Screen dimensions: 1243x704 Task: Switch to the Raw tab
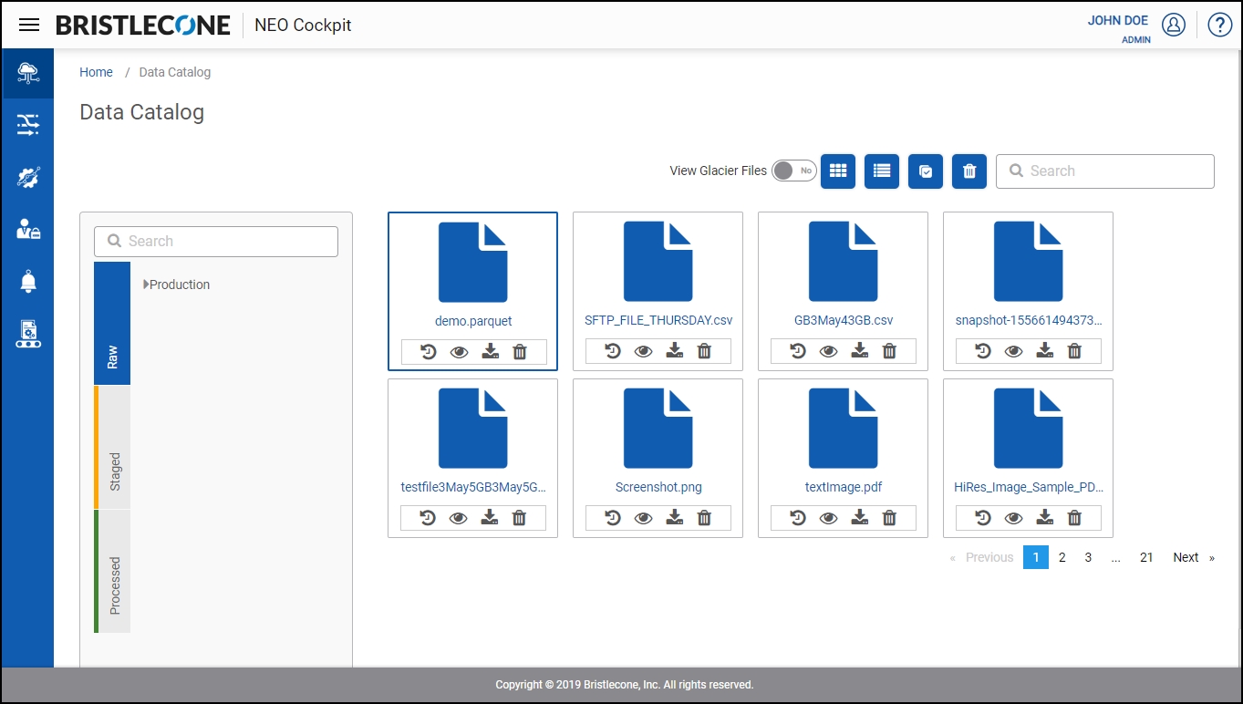(112, 324)
